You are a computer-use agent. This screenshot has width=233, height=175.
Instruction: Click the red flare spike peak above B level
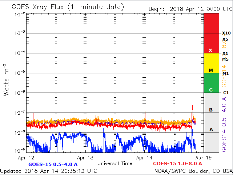(x=192, y=106)
